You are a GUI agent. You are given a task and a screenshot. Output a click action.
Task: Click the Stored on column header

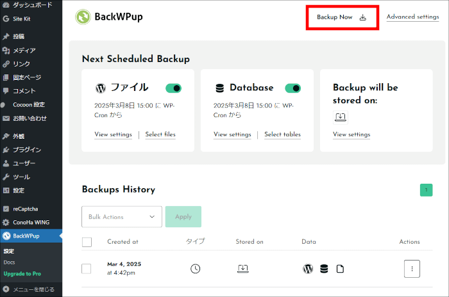point(250,242)
